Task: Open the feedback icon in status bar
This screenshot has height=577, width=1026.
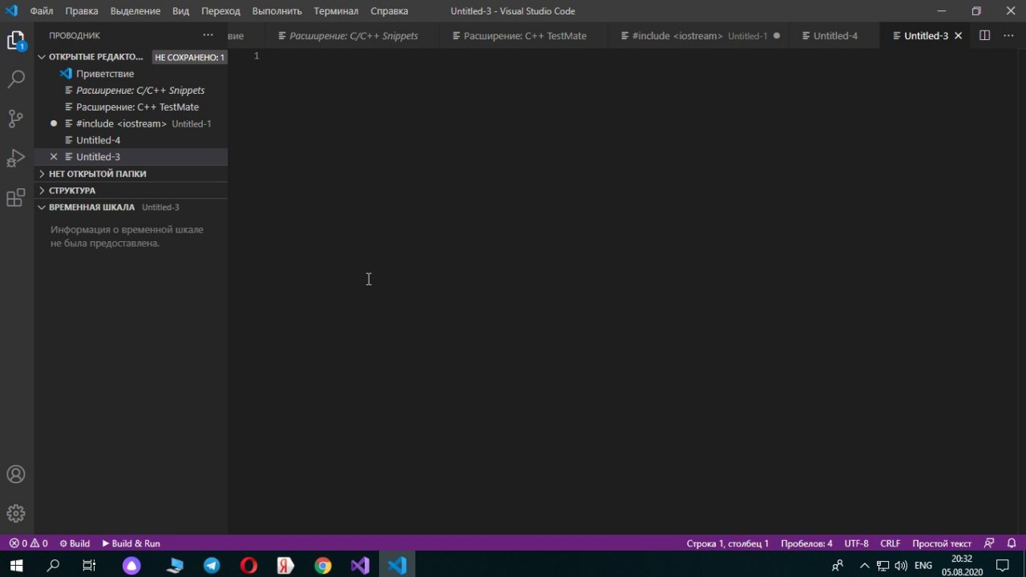Action: (989, 543)
